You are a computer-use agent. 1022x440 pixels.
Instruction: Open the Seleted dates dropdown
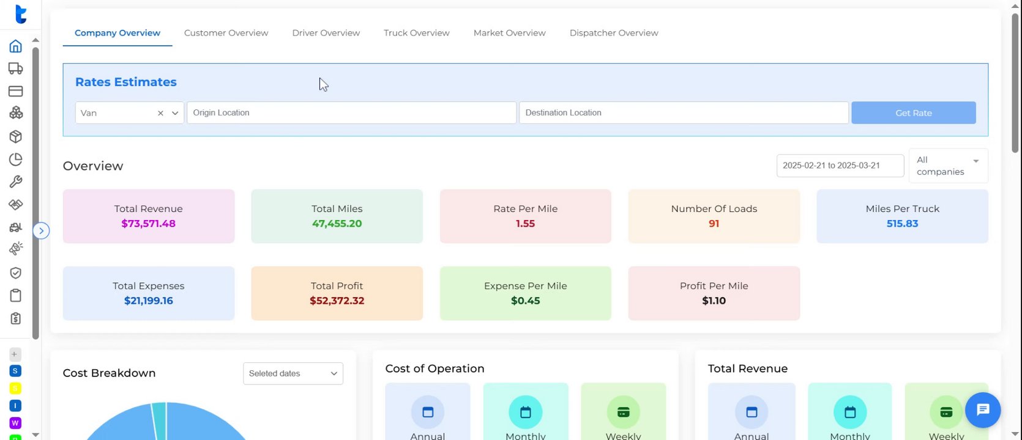click(293, 373)
